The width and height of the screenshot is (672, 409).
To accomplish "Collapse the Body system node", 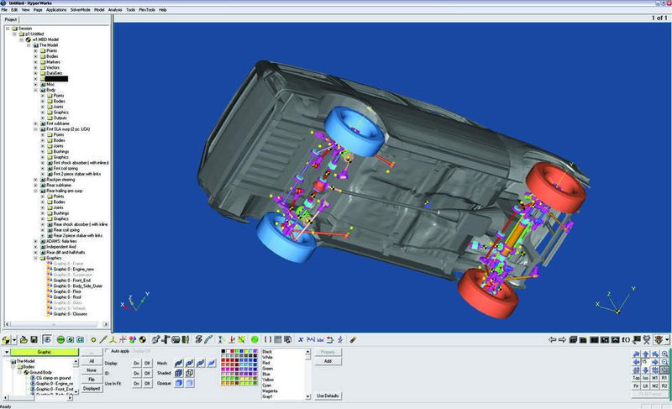I will click(35, 91).
